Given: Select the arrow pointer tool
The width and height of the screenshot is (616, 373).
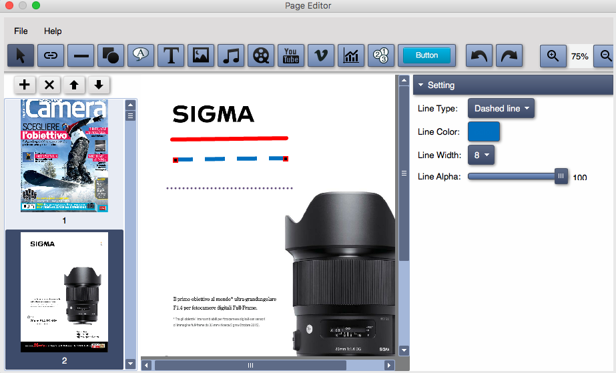Looking at the screenshot, I should tap(21, 55).
